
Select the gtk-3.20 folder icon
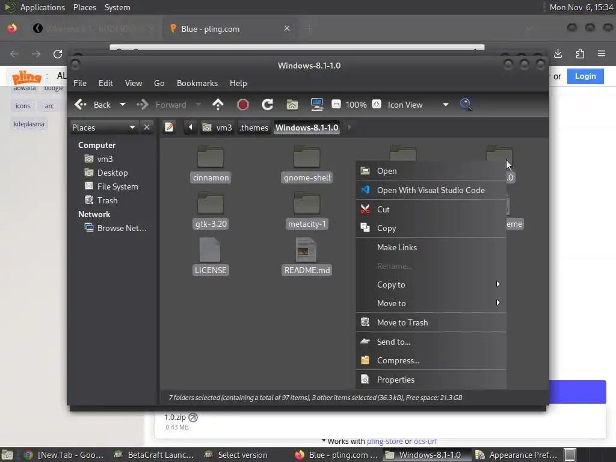(211, 203)
